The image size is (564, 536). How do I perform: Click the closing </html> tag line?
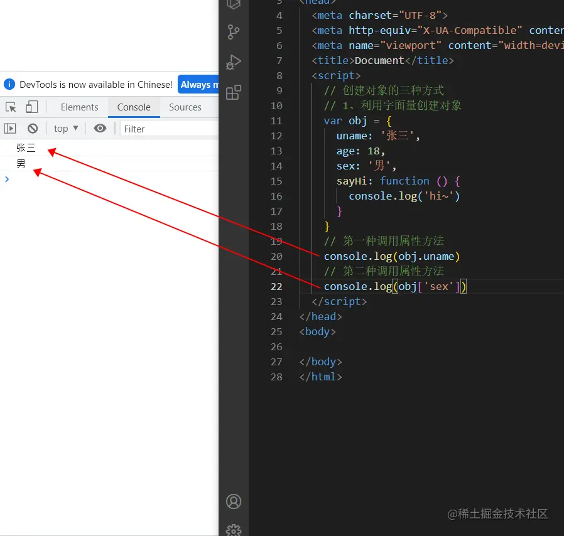[x=320, y=377]
